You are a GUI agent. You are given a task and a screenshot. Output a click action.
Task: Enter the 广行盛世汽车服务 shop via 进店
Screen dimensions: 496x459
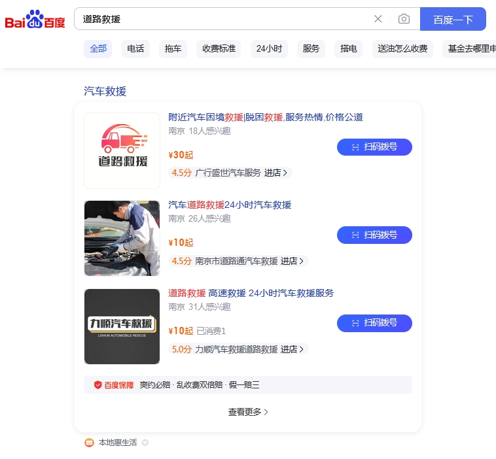(275, 173)
